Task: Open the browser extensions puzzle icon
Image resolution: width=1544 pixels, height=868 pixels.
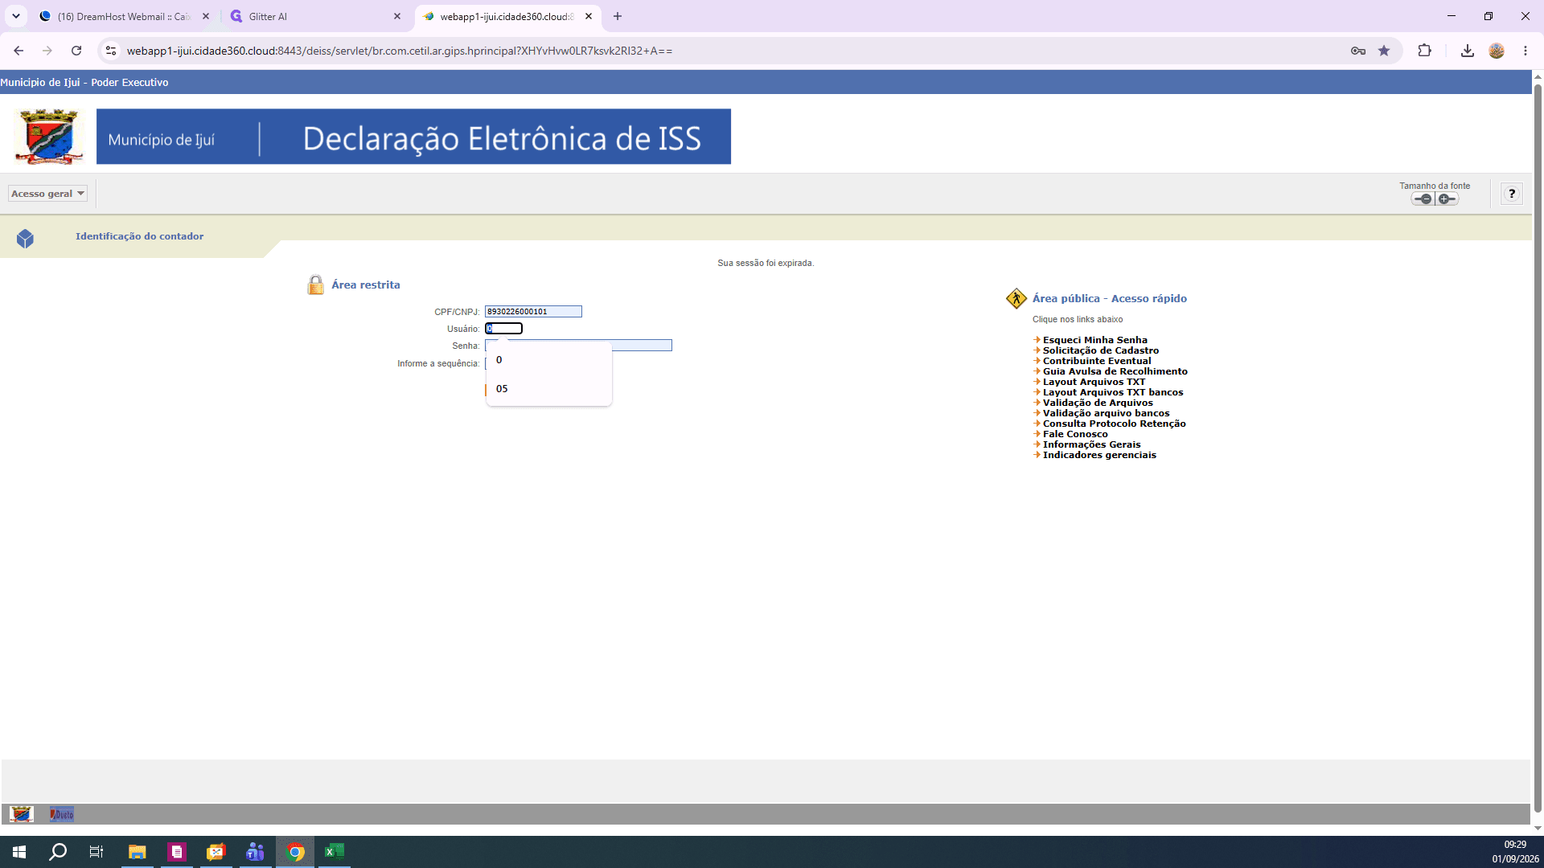Action: click(1424, 51)
